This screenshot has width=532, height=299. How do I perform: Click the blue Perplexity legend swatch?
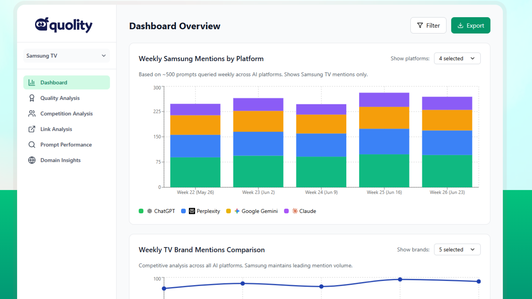tap(183, 211)
